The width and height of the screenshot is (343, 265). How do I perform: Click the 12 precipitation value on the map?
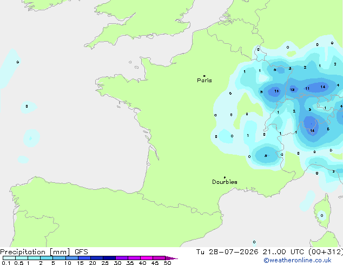(x=292, y=90)
